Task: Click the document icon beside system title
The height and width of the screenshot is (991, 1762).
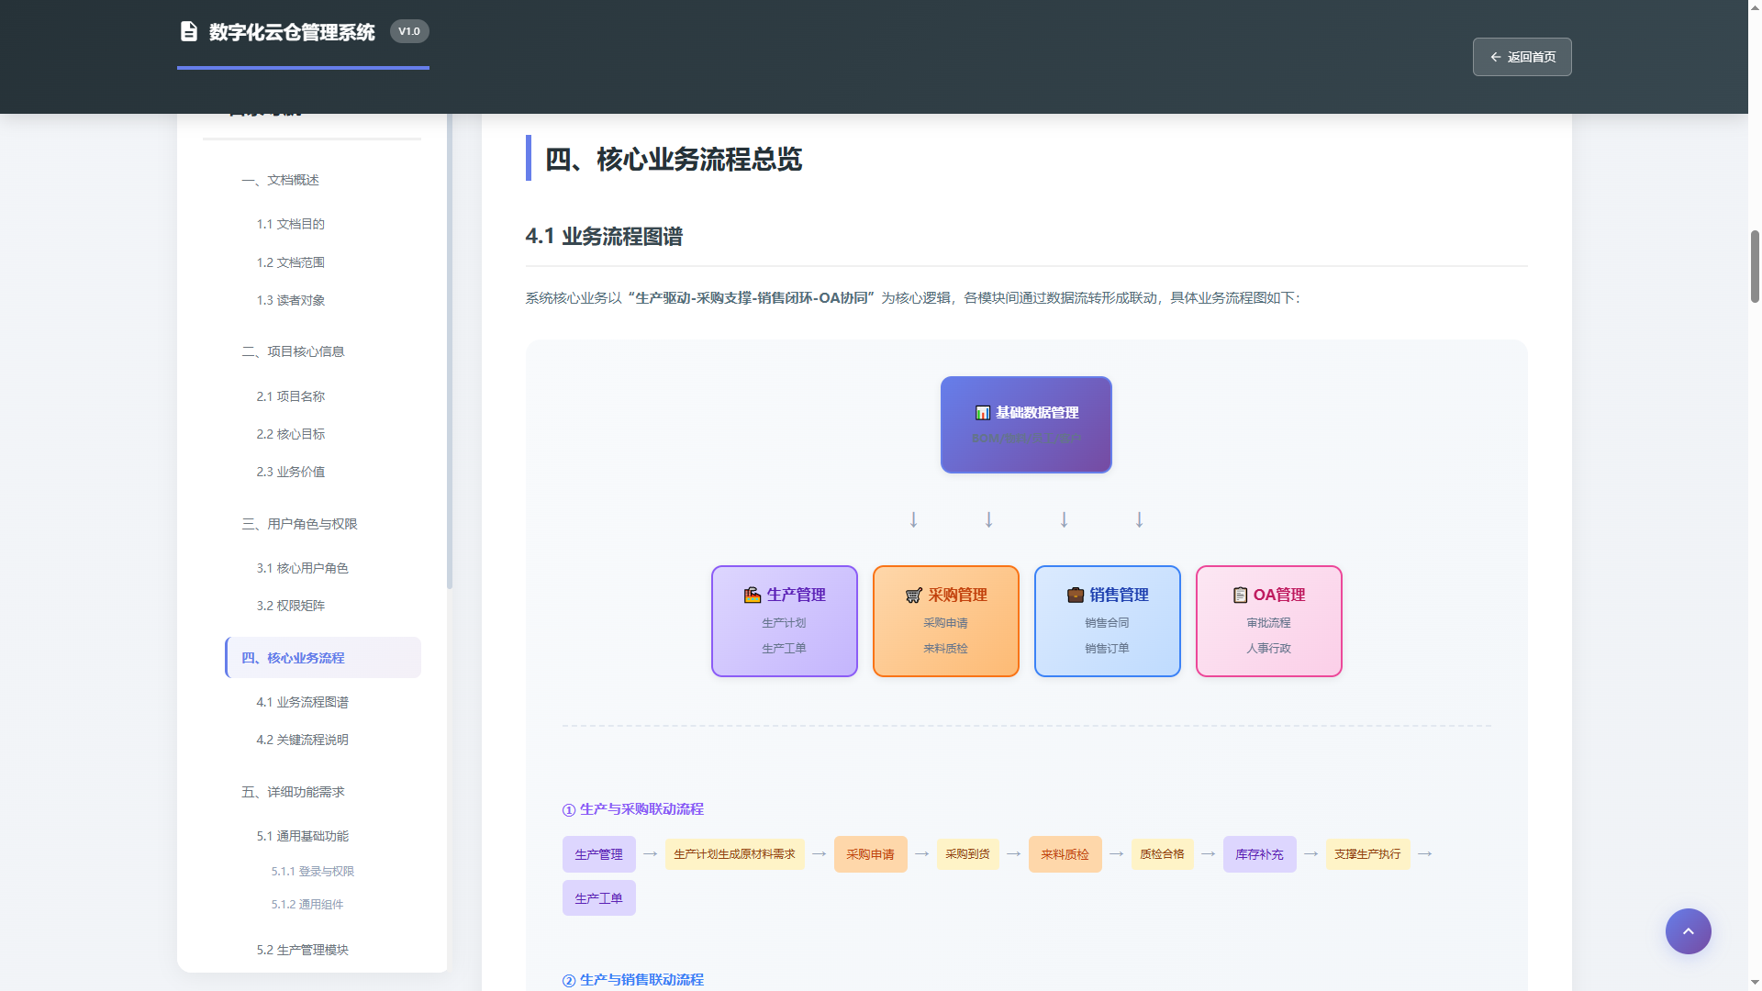Action: click(x=188, y=32)
